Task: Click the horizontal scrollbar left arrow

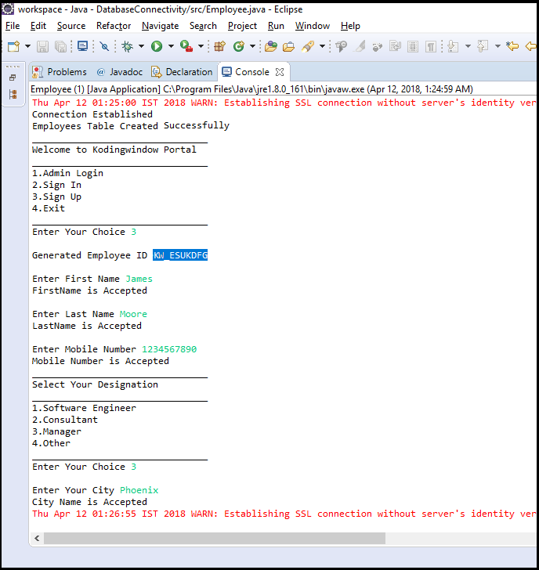Action: (37, 539)
